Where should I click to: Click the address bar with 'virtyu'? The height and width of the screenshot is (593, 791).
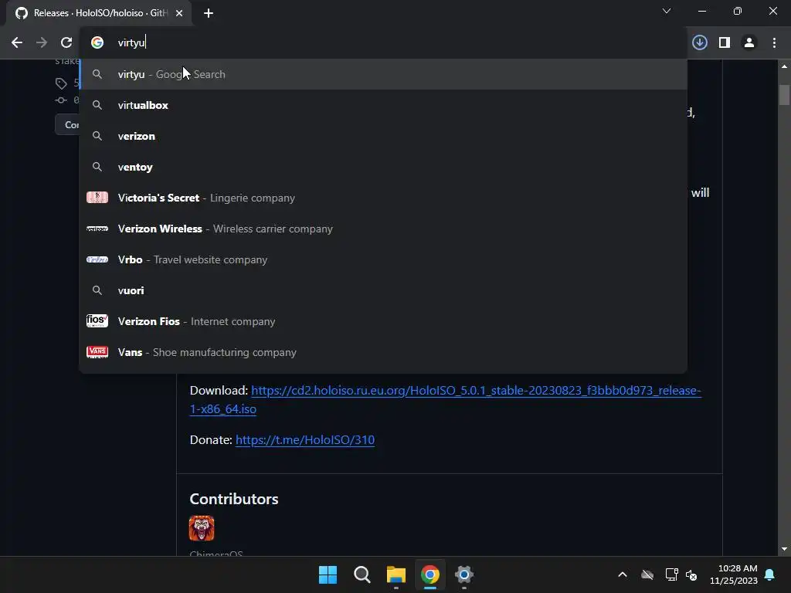click(383, 43)
